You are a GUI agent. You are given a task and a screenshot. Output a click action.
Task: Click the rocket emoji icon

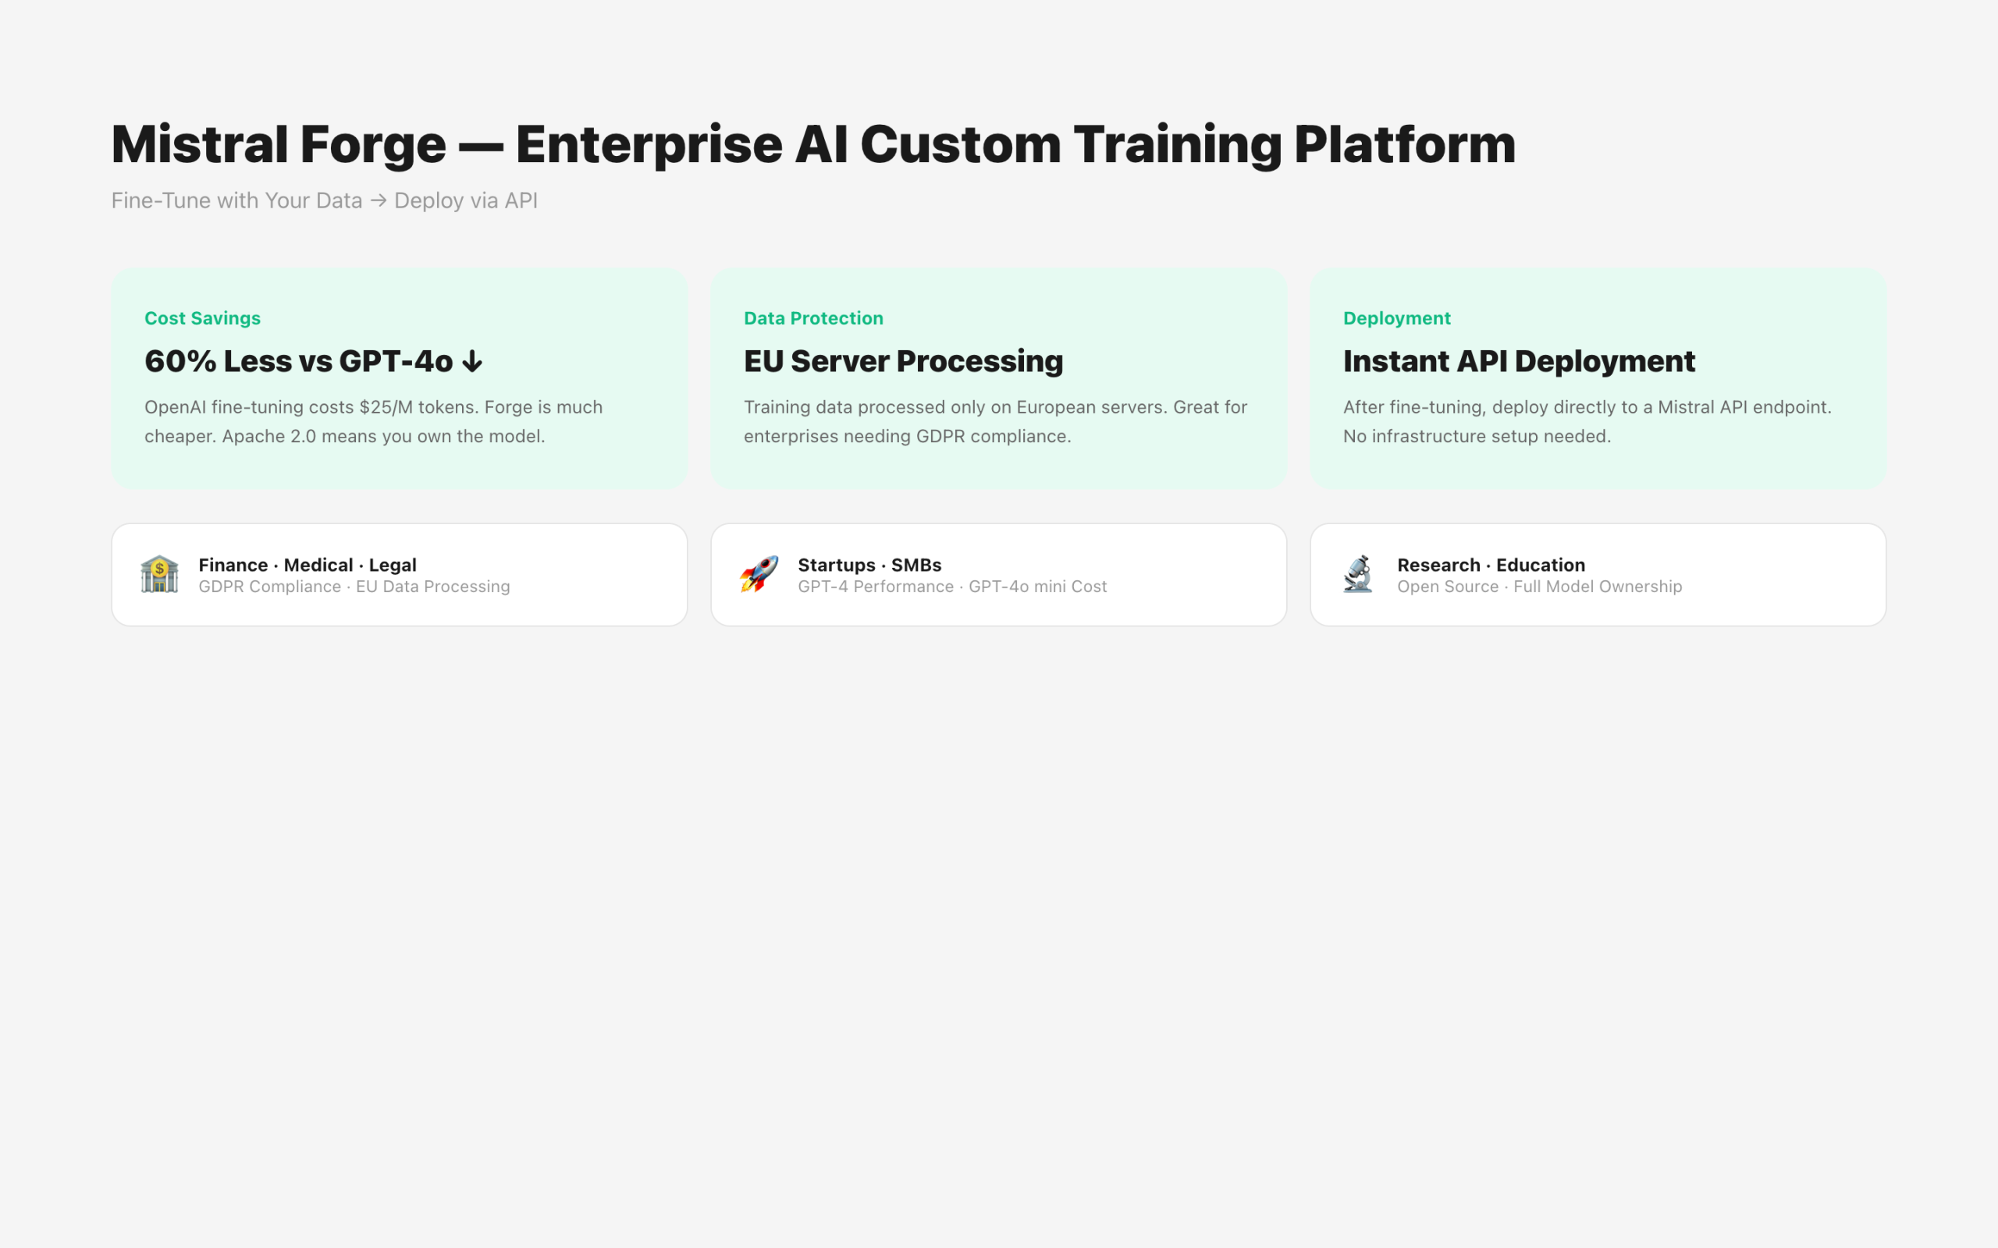coord(759,575)
